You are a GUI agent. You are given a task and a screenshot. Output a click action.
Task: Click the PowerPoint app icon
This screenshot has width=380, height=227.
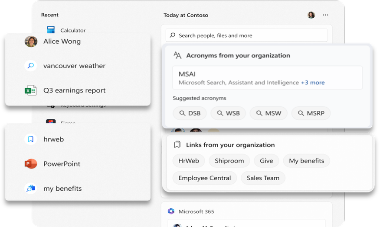click(x=30, y=164)
